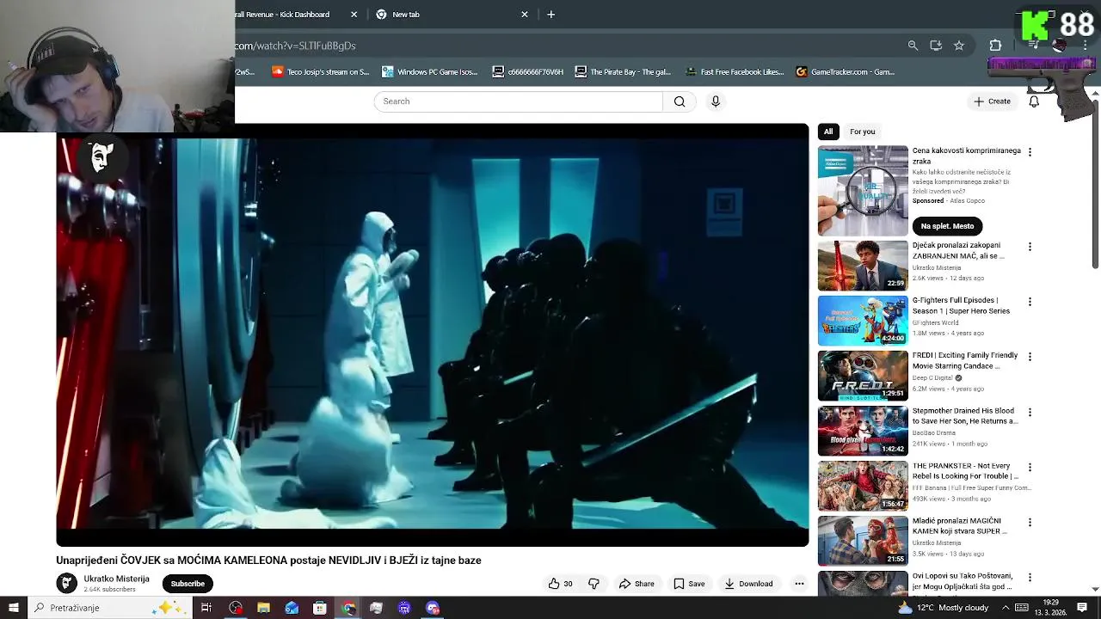Open options for Ovi Lopovi video
Viewport: 1101px width, 619px height.
tap(1030, 578)
